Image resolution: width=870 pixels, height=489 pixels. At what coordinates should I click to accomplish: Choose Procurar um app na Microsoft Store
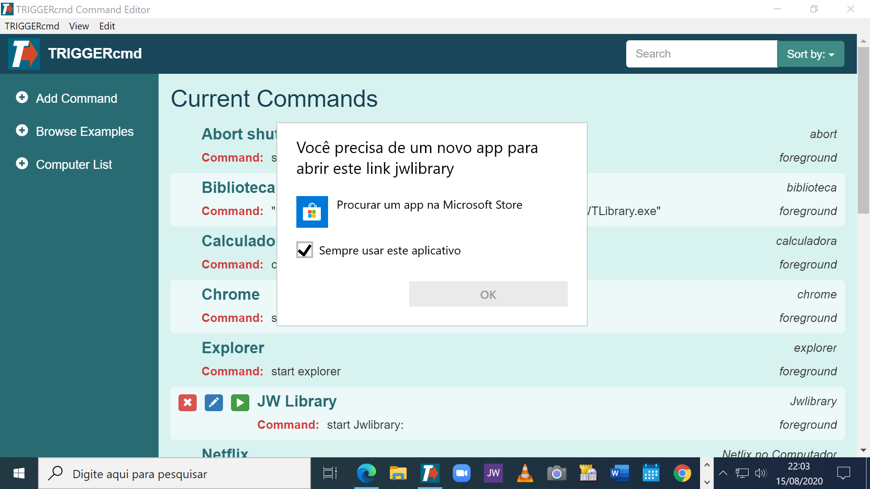coord(430,205)
